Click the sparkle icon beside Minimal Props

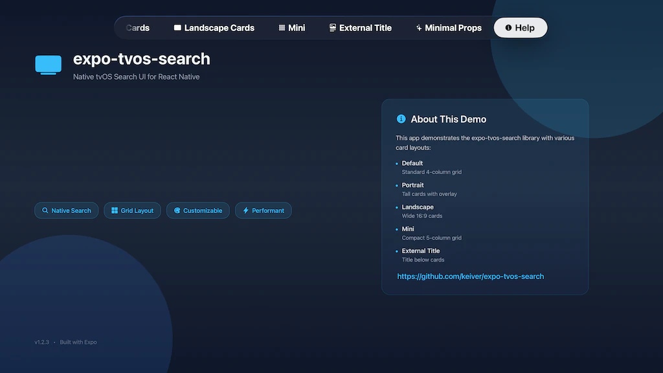(x=420, y=27)
